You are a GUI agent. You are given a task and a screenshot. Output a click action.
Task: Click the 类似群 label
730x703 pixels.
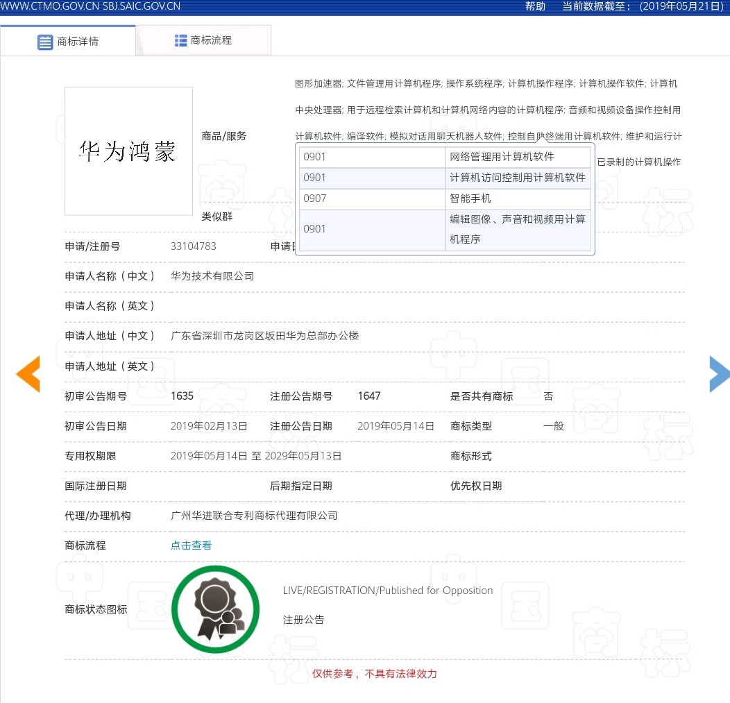(217, 217)
